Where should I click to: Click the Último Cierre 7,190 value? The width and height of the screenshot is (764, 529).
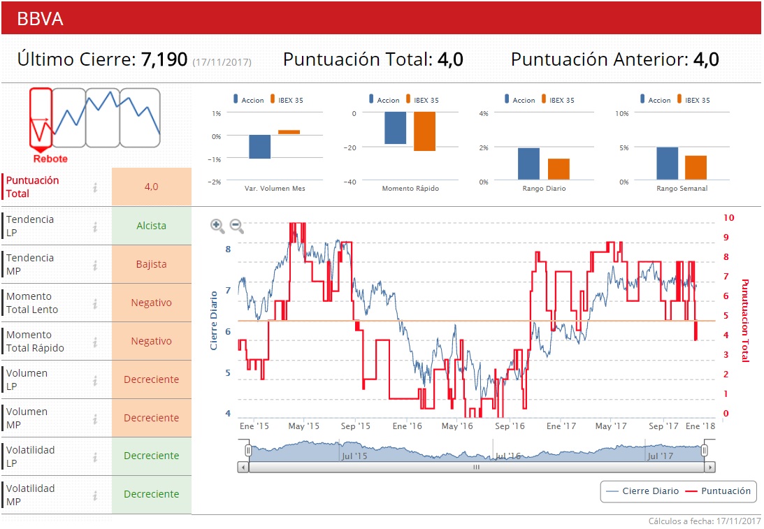tap(164, 59)
